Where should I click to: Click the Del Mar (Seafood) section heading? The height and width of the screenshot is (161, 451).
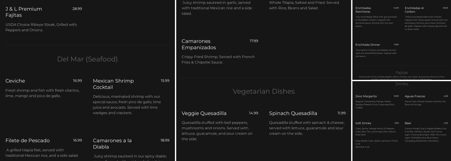[87, 59]
